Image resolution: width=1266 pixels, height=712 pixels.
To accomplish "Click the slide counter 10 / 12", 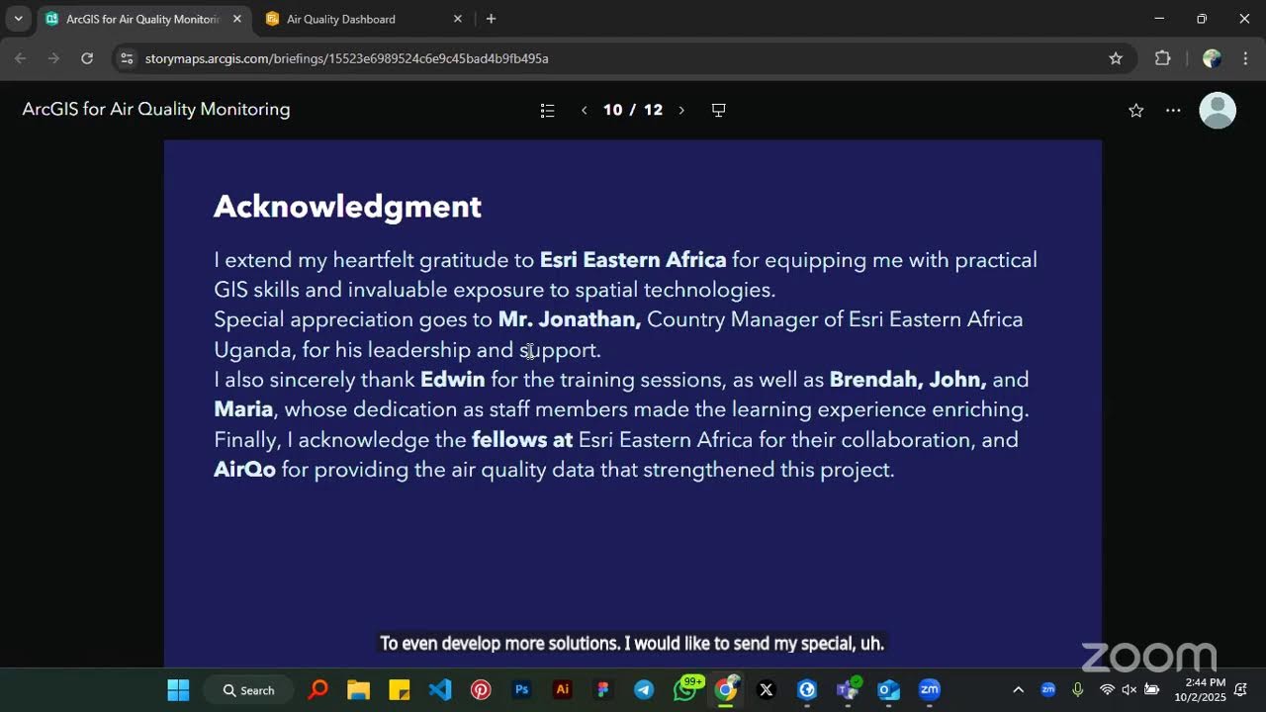I will [633, 110].
